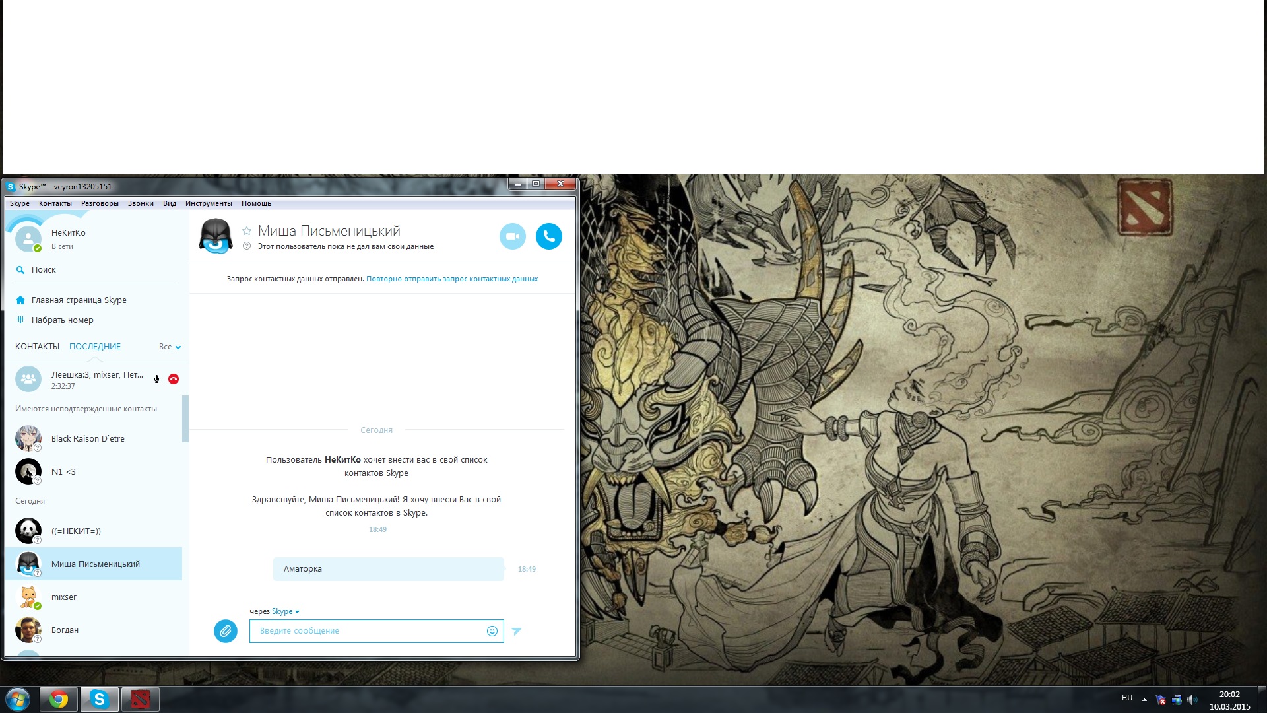The height and width of the screenshot is (713, 1267).
Task: Mark Миша Письменицький as favorite with the star
Action: coord(247,231)
